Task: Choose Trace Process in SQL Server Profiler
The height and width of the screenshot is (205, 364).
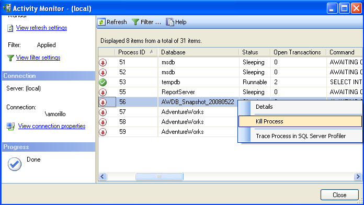Action: 300,136
